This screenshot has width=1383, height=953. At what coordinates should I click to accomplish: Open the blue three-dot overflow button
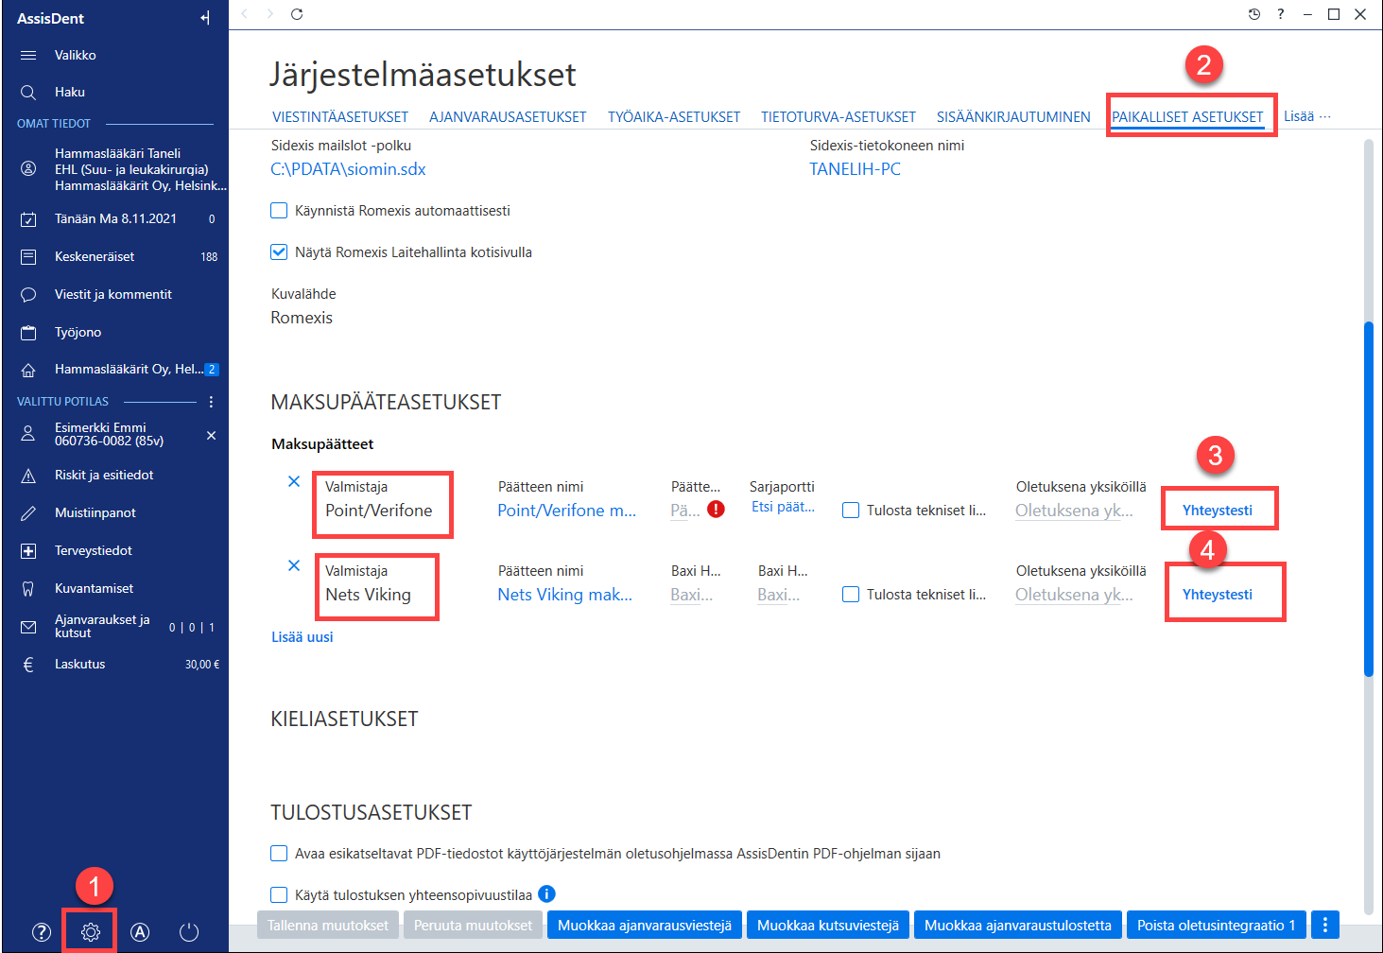pyautogui.click(x=1325, y=926)
